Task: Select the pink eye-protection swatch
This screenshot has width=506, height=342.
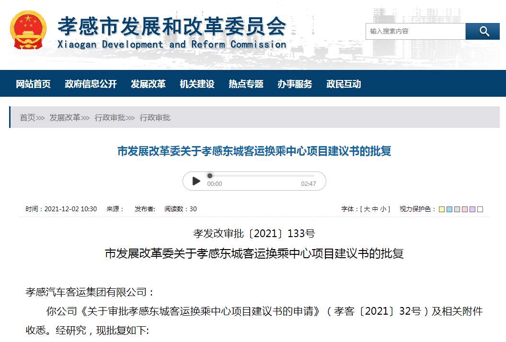Action: (465, 209)
